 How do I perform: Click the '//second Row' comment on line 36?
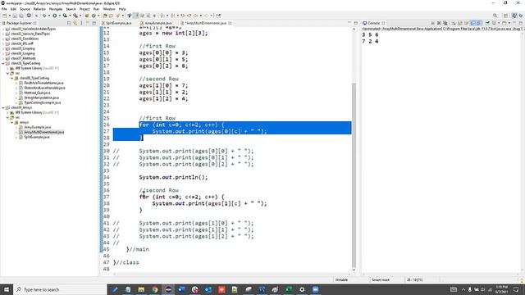pos(159,190)
